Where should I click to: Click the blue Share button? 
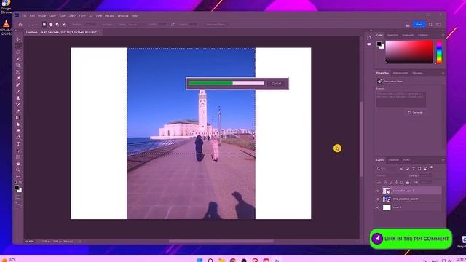click(419, 25)
